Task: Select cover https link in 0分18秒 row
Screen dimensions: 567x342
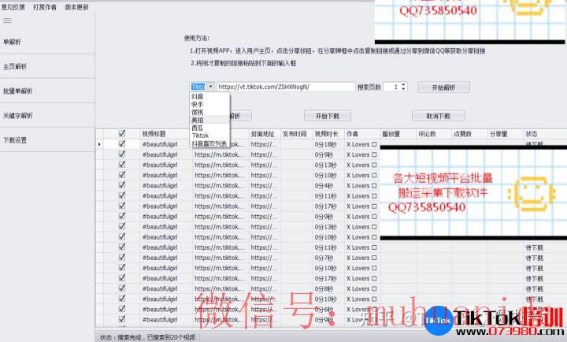Action: point(265,144)
